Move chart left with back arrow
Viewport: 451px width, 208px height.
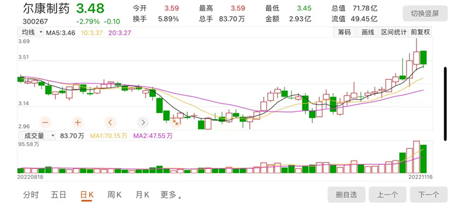coord(110,123)
